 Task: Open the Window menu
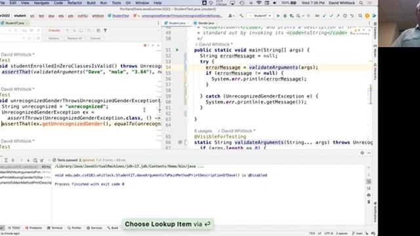click(142, 3)
